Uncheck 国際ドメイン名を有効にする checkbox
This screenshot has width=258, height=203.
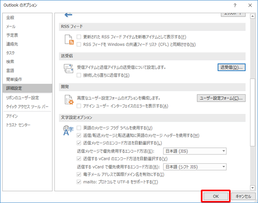pos(79,175)
